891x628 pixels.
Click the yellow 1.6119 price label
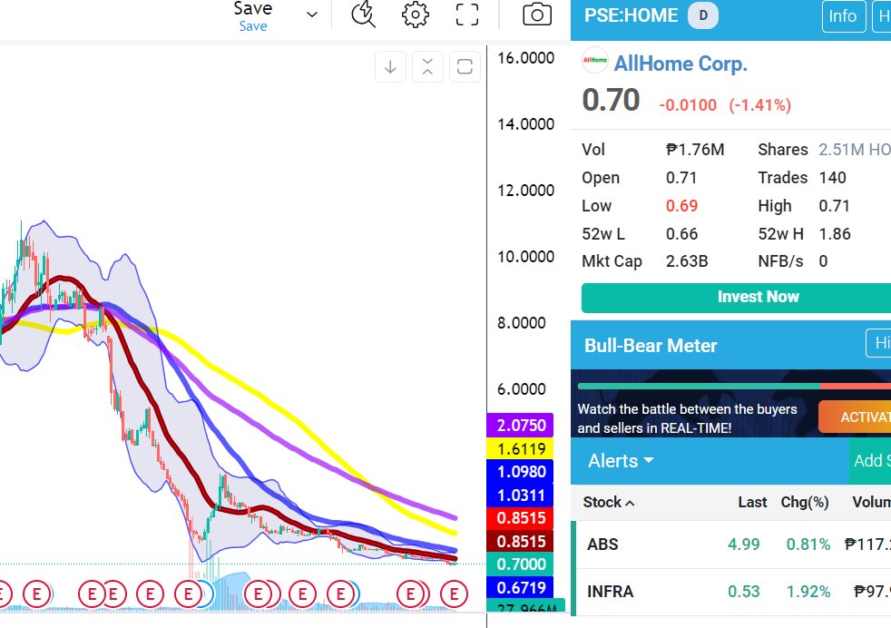521,449
